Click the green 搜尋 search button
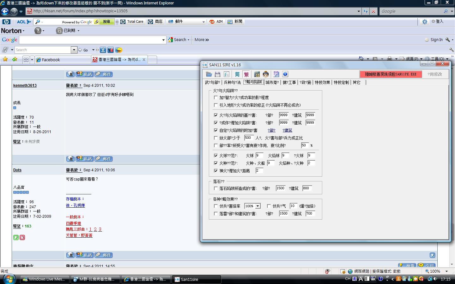Screen dimensions: 455x284 tap(106, 22)
